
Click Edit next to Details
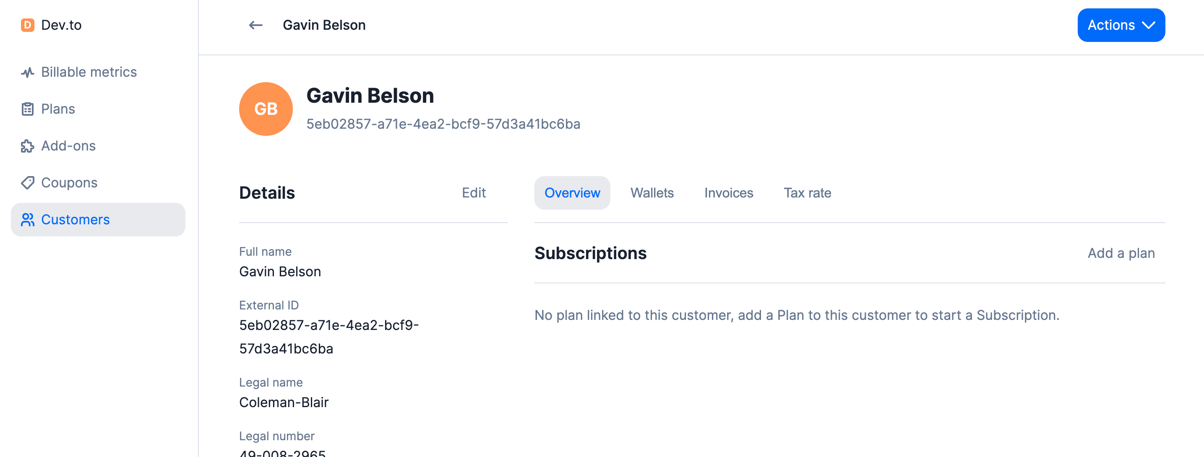(474, 193)
